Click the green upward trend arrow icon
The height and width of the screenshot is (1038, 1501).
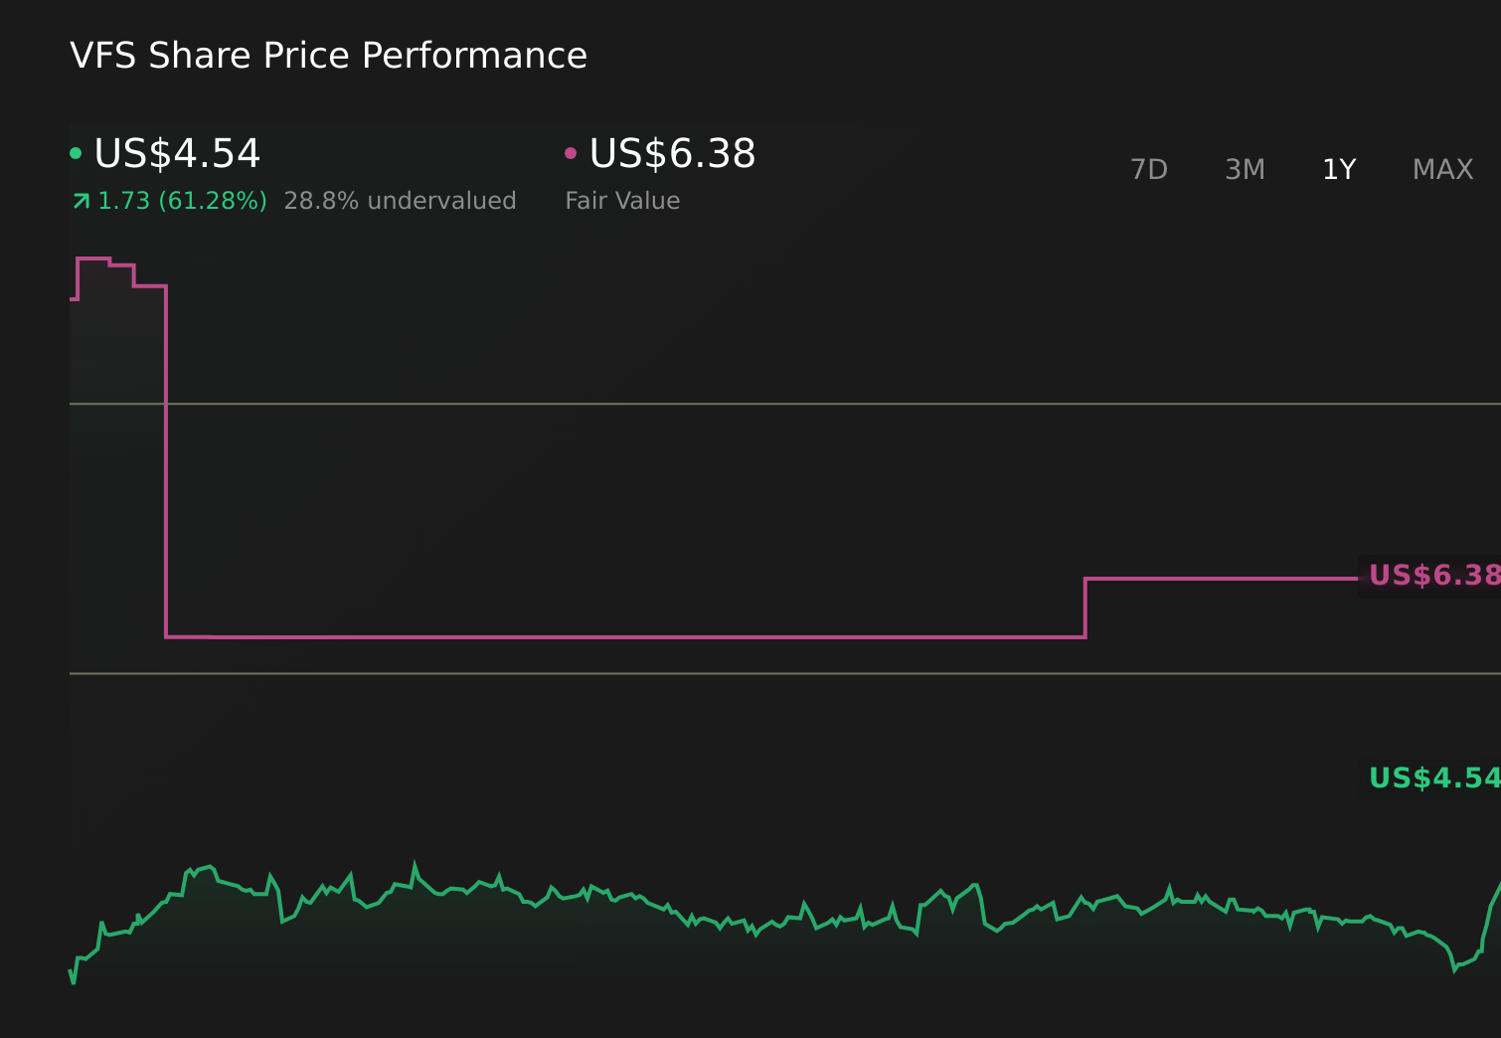pyautogui.click(x=81, y=200)
